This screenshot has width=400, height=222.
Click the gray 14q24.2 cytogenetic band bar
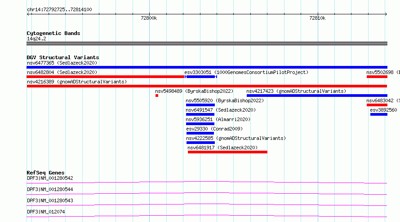point(207,44)
